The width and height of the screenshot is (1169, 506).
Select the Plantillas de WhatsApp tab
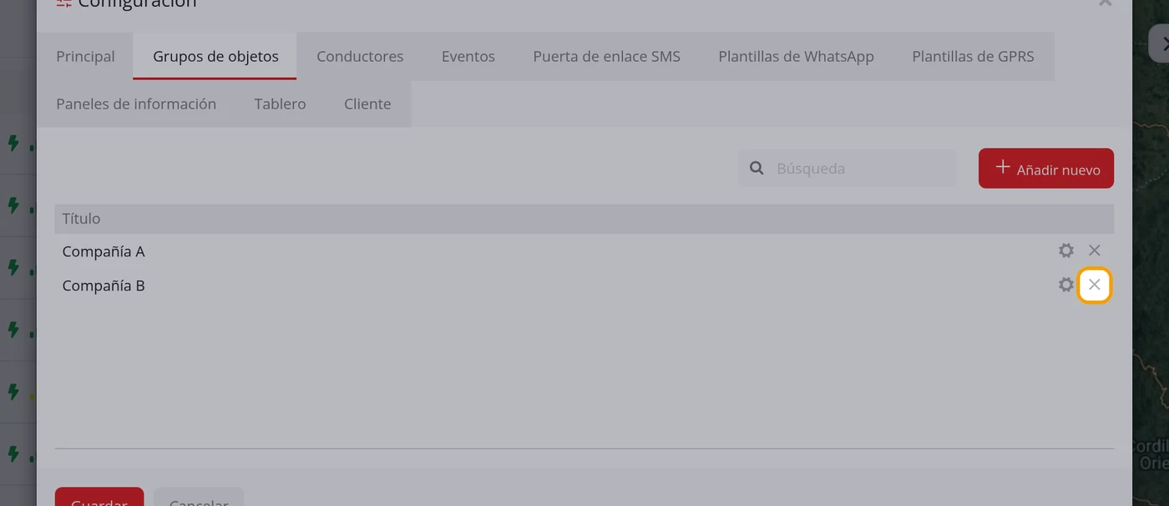click(x=796, y=57)
